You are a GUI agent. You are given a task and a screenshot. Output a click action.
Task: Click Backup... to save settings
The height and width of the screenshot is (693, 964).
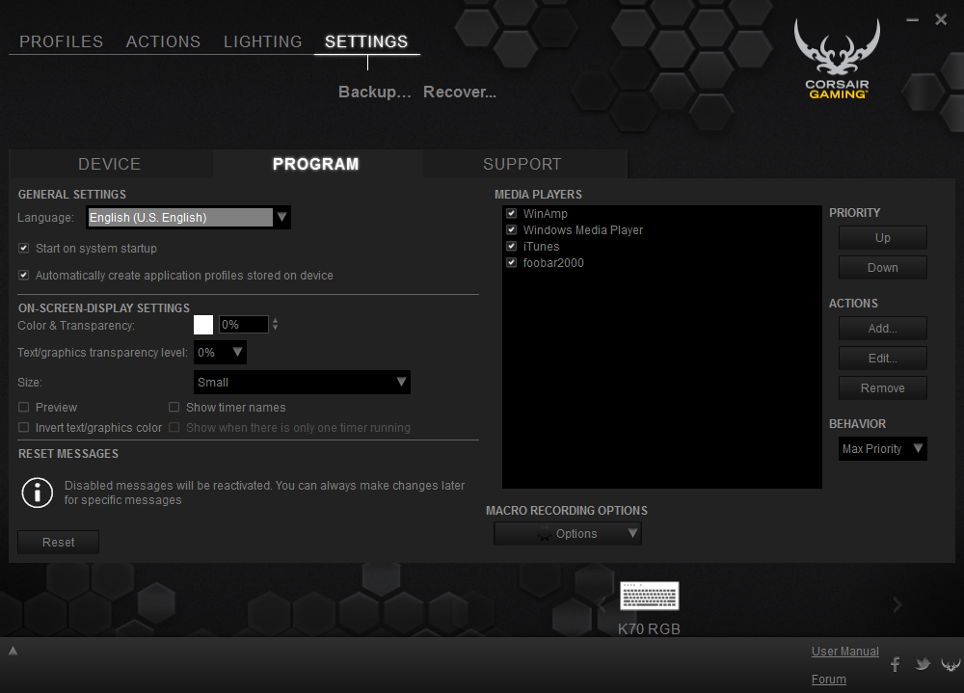[374, 92]
